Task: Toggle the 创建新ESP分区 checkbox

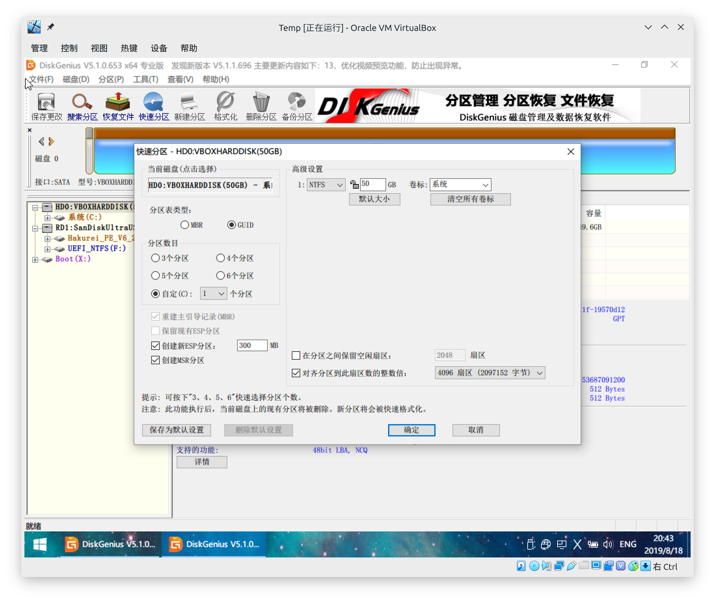Action: [155, 346]
